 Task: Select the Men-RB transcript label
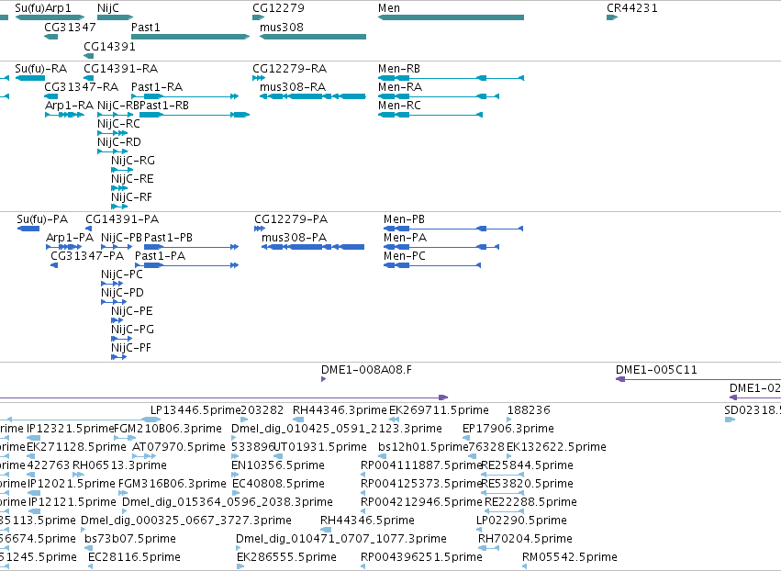399,68
